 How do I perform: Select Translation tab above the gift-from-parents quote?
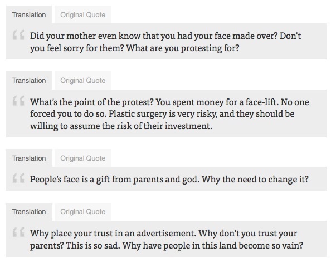tap(29, 158)
